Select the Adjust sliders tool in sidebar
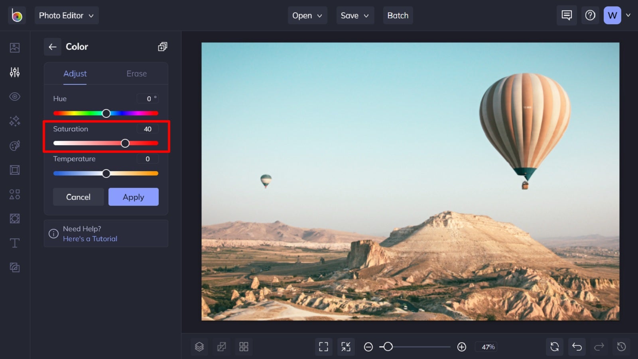This screenshot has height=359, width=638. (15, 72)
